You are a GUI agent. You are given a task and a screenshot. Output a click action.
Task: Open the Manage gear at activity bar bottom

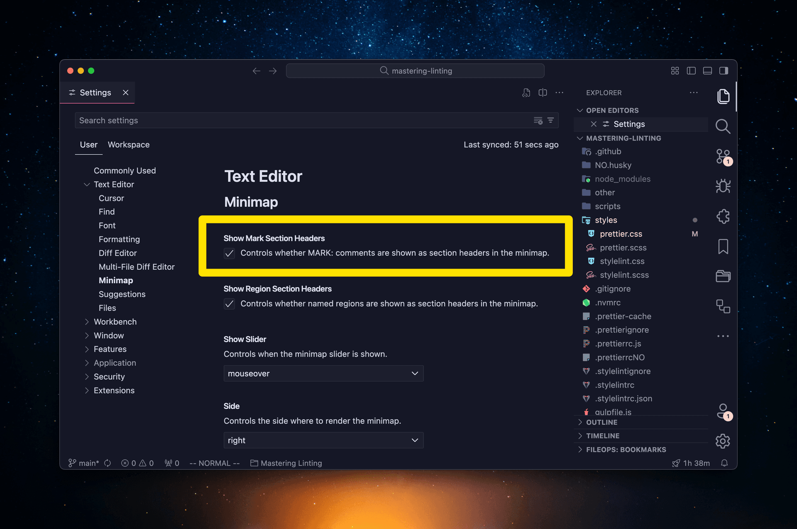pos(722,441)
